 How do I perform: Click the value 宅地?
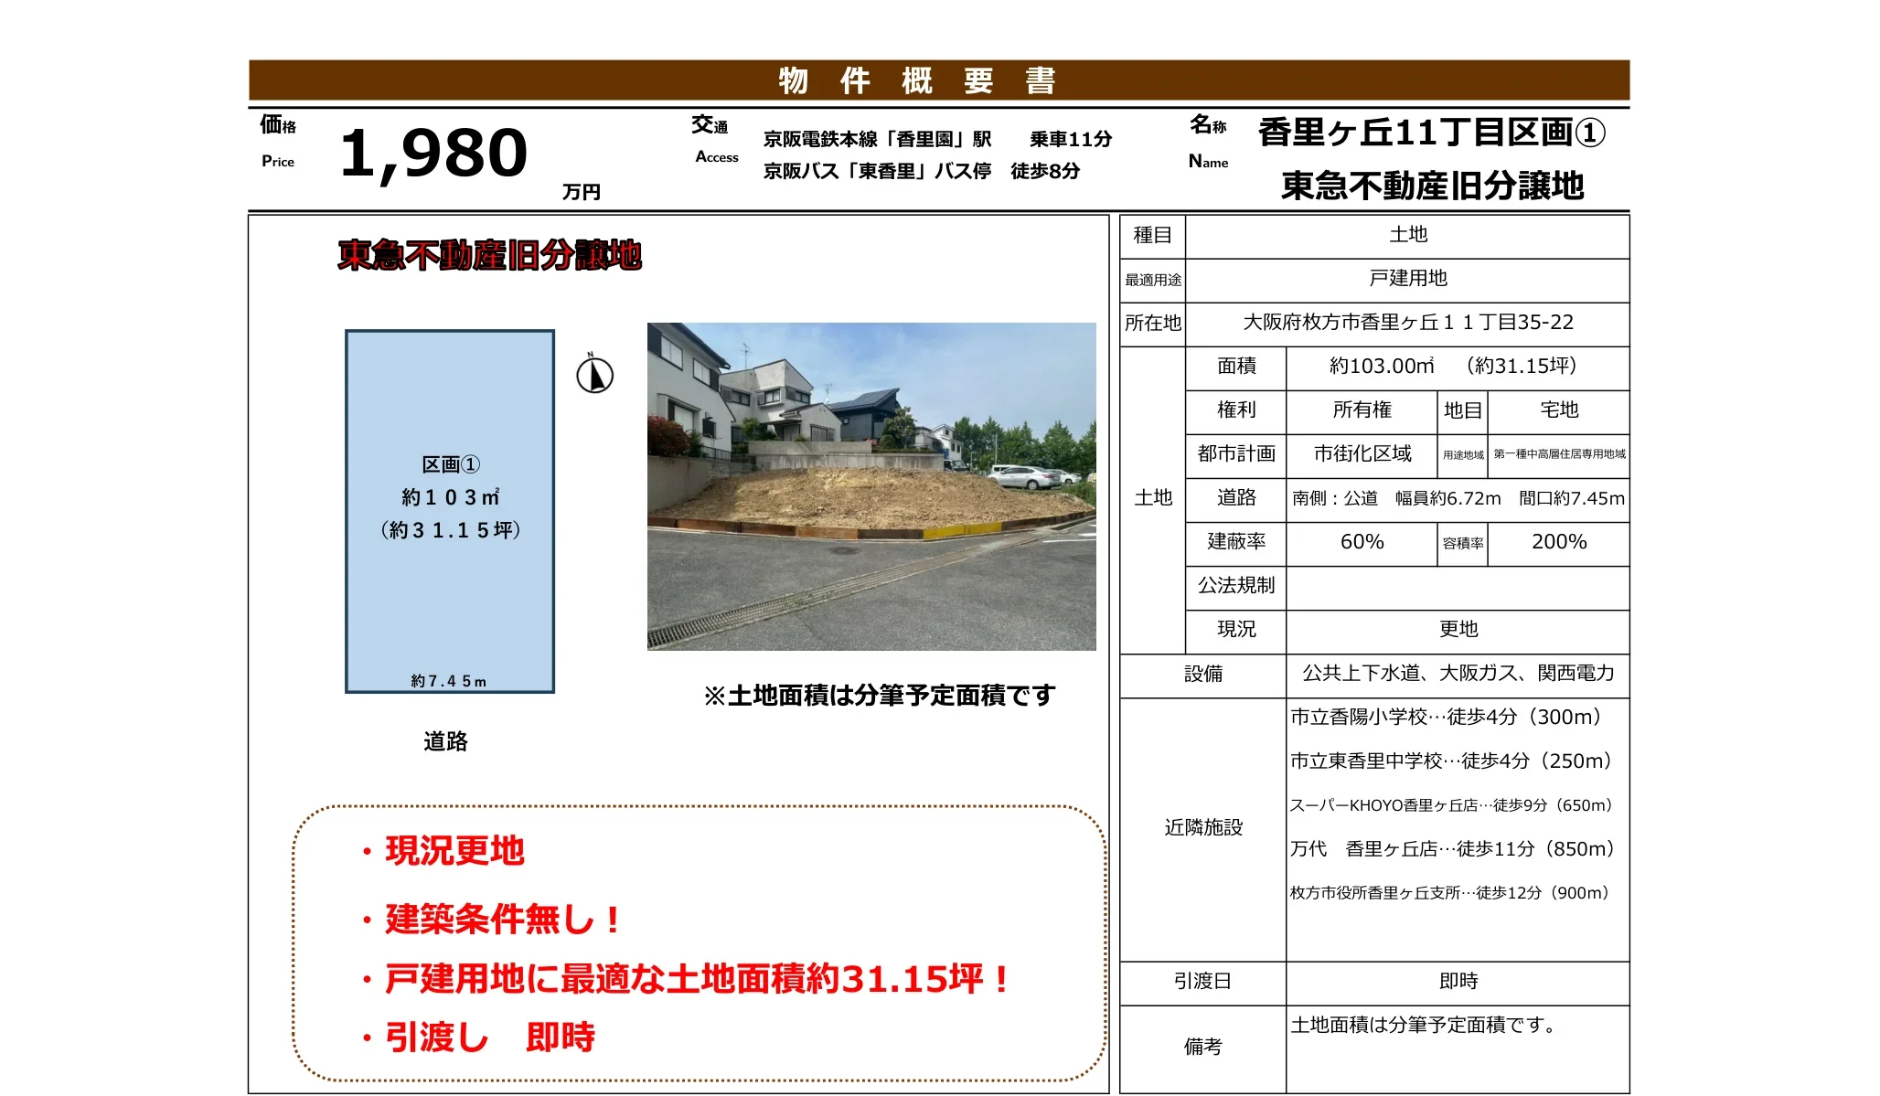(x=1559, y=410)
